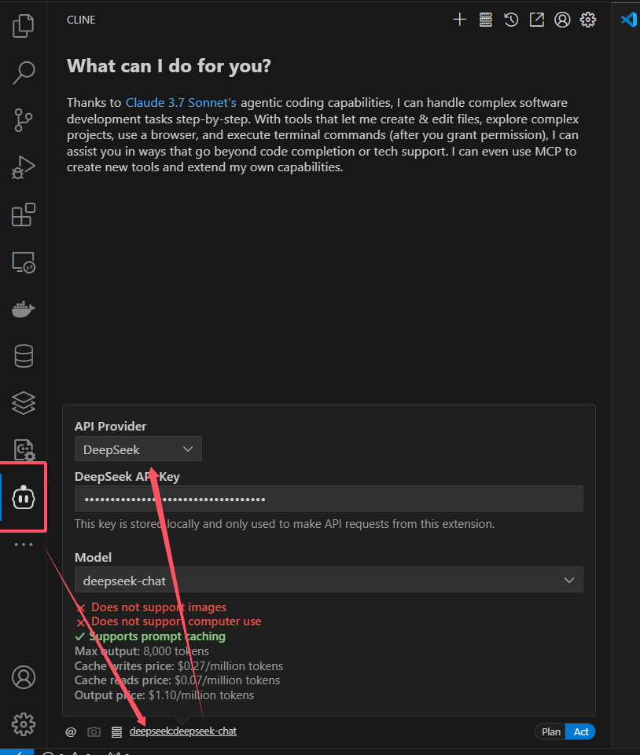The image size is (640, 755).
Task: Open Cline task history
Action: click(511, 20)
